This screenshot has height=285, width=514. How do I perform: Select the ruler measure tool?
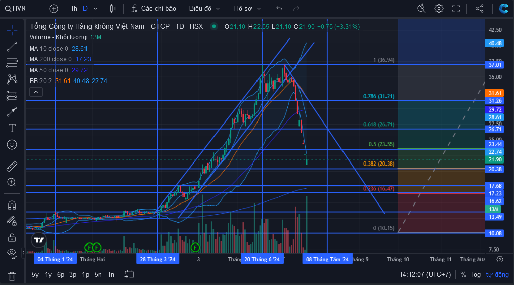12,166
